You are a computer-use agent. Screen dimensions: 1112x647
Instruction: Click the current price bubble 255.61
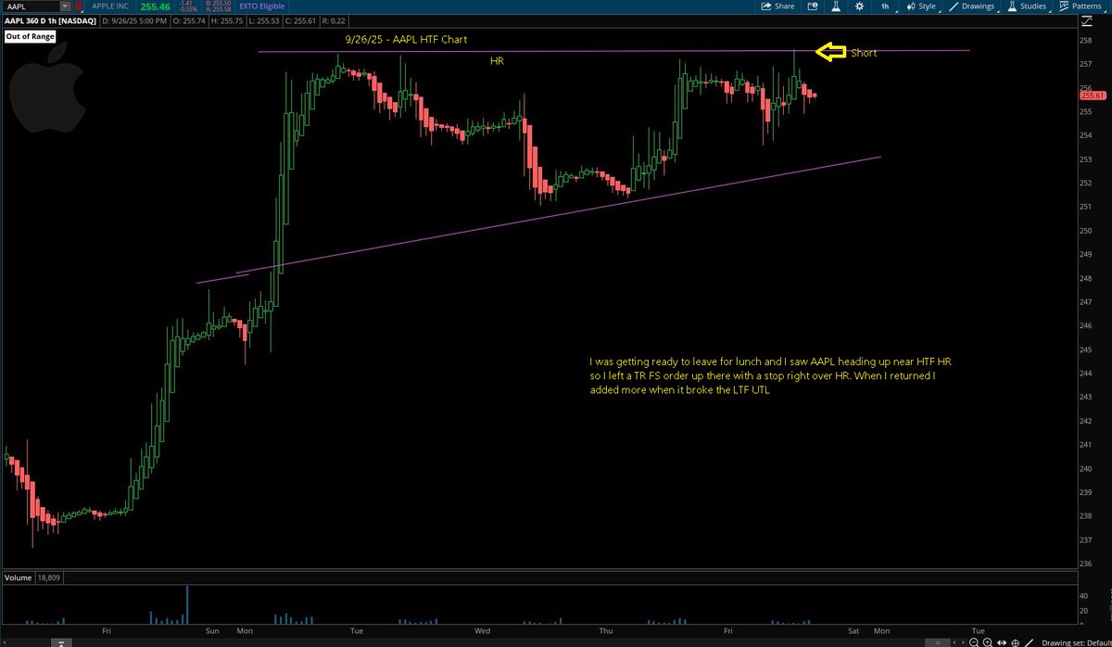[1093, 95]
